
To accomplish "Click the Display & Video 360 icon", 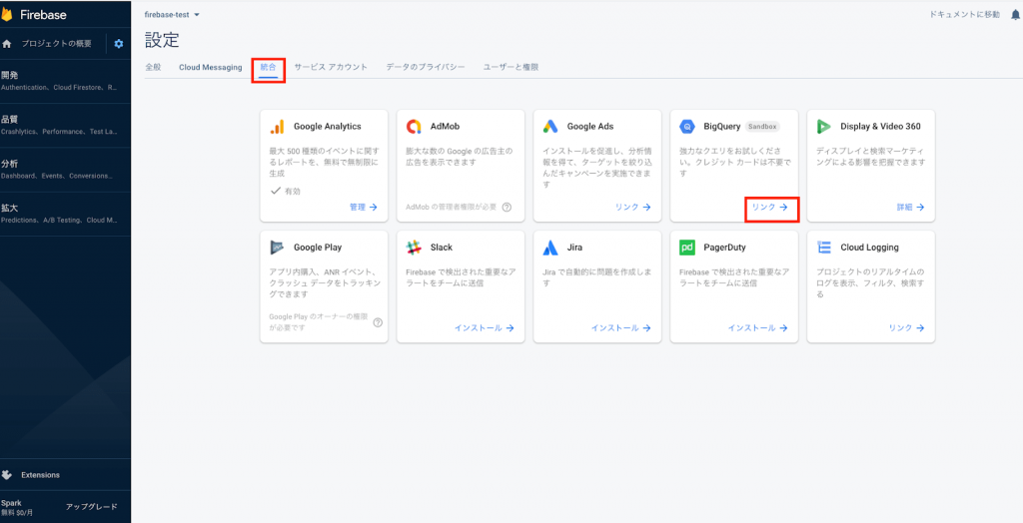I will tap(824, 127).
